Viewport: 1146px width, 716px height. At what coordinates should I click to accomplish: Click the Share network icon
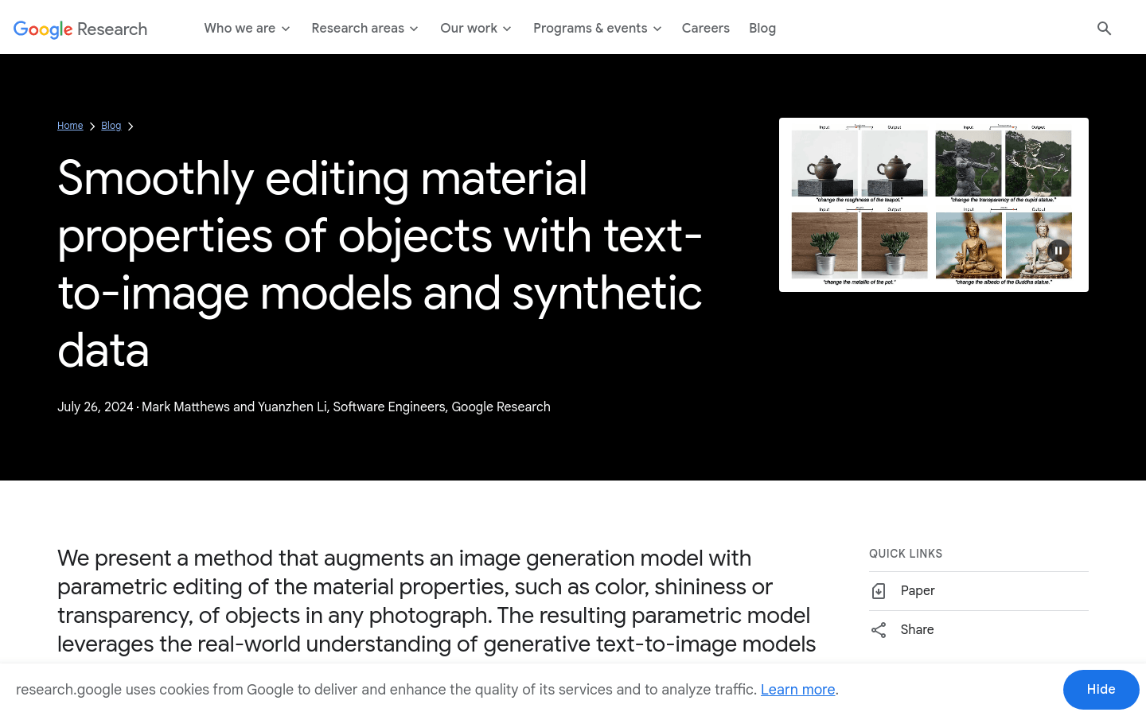tap(879, 630)
